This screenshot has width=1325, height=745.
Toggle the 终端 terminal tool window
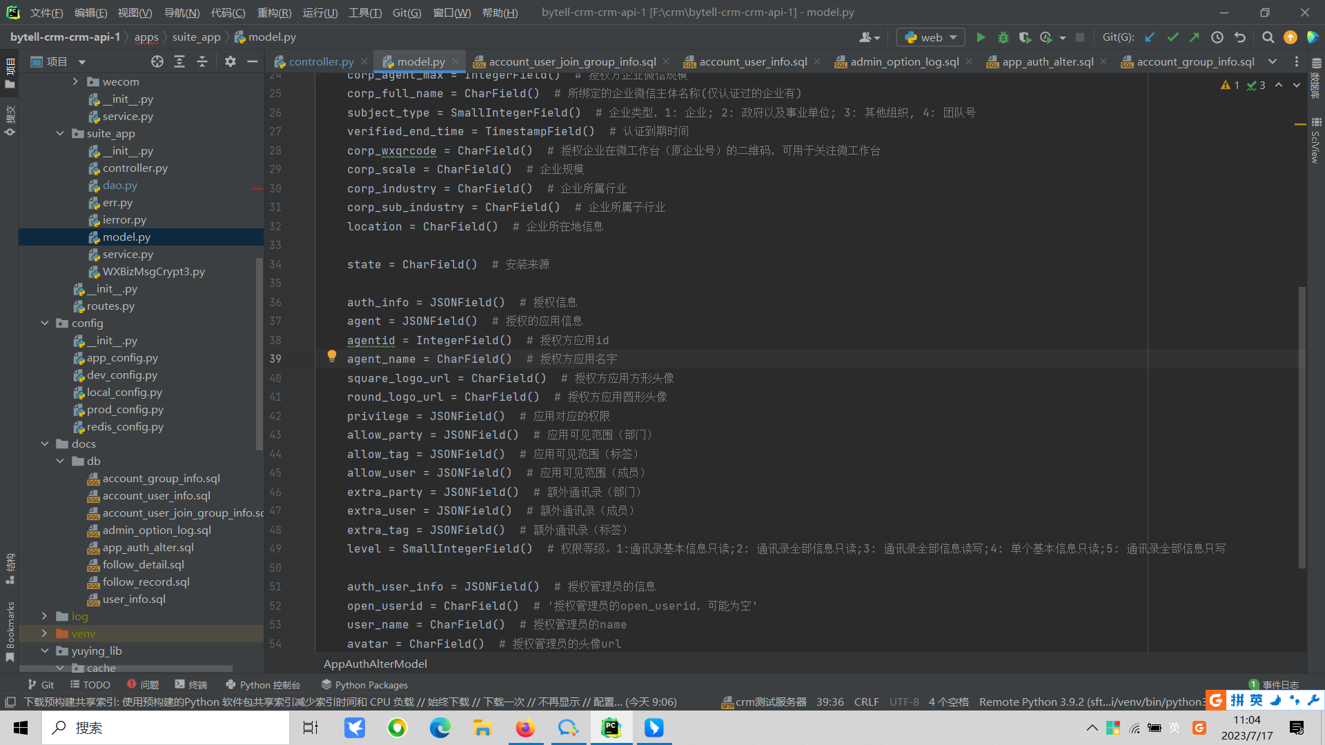191,685
